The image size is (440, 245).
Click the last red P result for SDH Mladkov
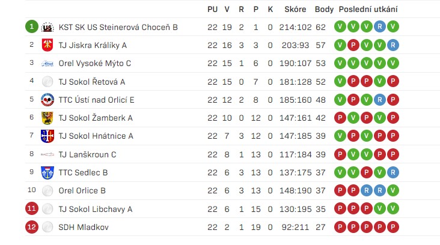(x=393, y=227)
